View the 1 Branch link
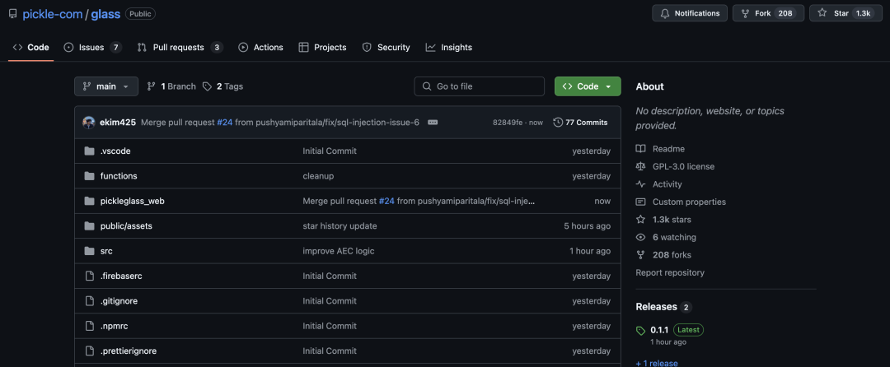 (171, 86)
